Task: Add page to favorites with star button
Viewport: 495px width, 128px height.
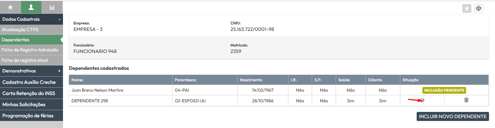Action: click(x=467, y=9)
